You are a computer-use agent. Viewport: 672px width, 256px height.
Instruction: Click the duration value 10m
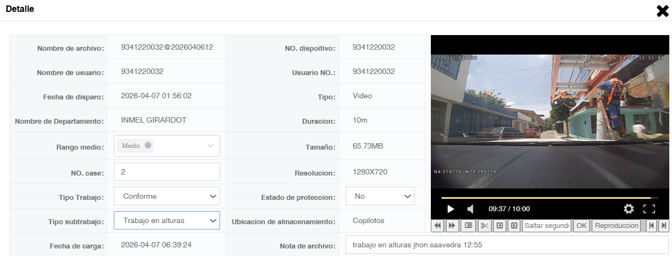[360, 120]
